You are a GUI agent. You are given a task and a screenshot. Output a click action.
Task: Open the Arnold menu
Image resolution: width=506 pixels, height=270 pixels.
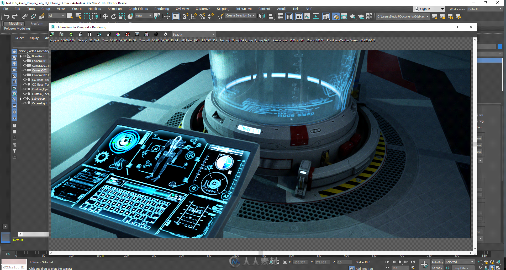[x=282, y=9]
